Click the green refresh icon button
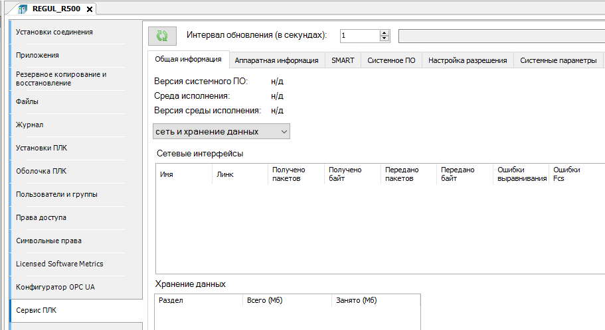 point(162,35)
